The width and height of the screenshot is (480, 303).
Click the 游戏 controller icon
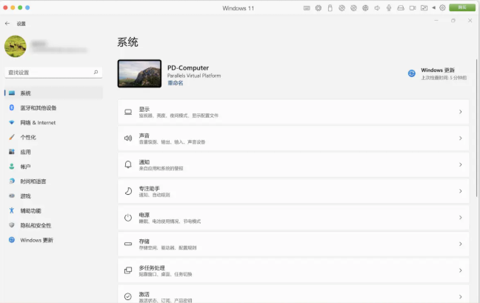12,196
